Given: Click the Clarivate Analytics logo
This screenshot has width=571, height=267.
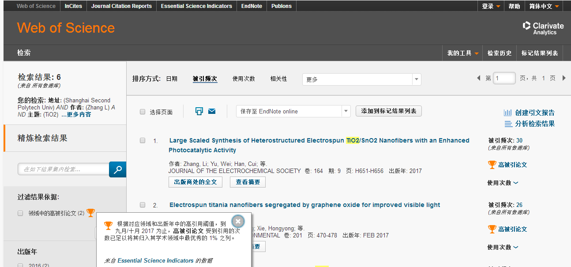Looking at the screenshot, I should (x=543, y=28).
